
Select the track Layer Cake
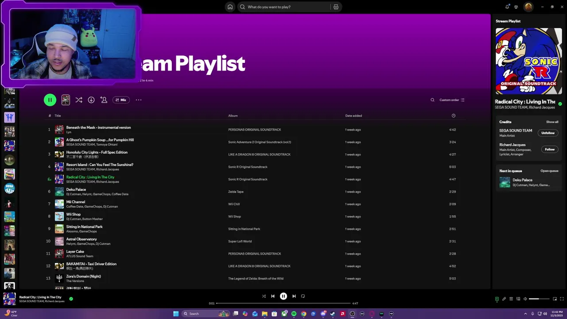coord(75,252)
